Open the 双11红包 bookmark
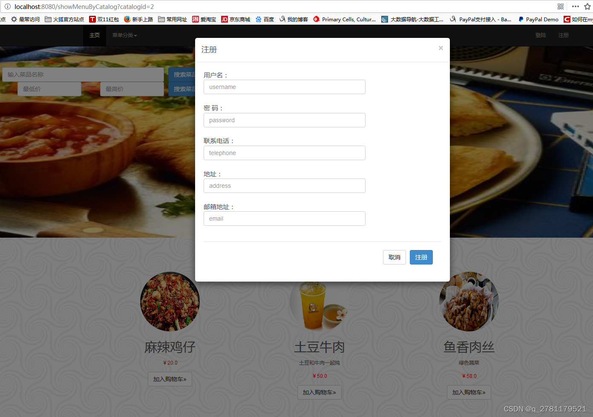 pyautogui.click(x=104, y=19)
